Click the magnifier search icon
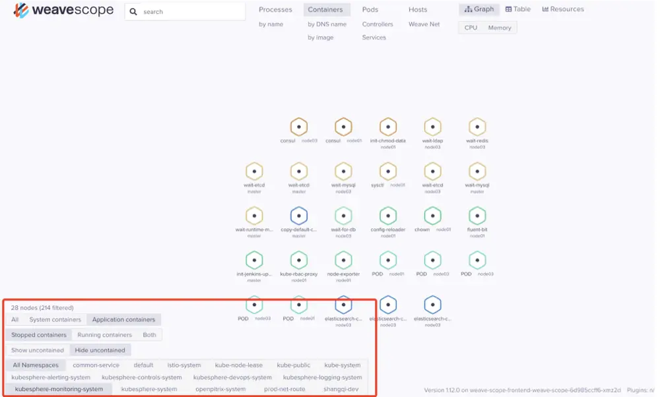The height and width of the screenshot is (397, 660). click(x=133, y=12)
